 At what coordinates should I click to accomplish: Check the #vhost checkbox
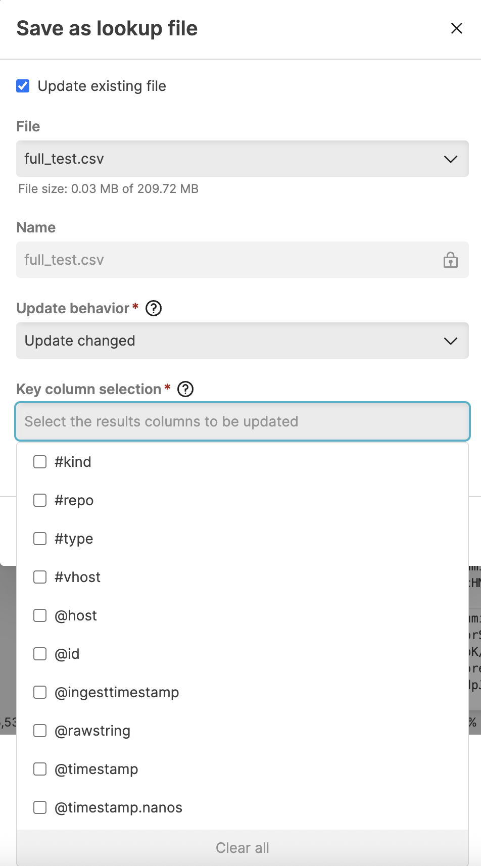tap(39, 577)
